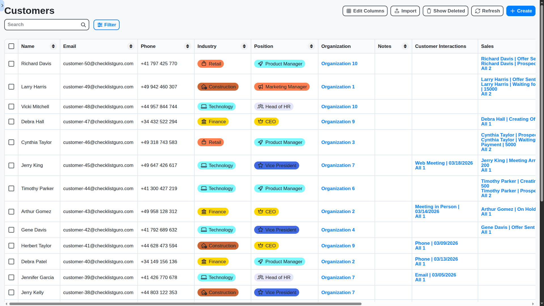Sort the Position column

[x=311, y=46]
